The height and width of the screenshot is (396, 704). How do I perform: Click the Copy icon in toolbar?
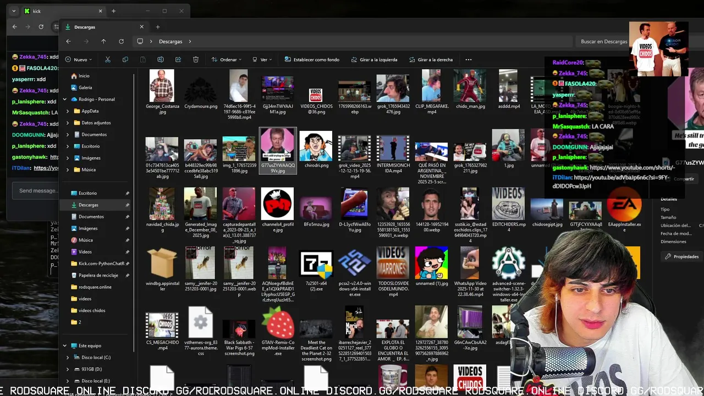[x=125, y=59]
